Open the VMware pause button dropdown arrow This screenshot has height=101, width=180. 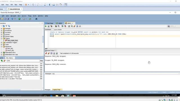click(x=28, y=5)
